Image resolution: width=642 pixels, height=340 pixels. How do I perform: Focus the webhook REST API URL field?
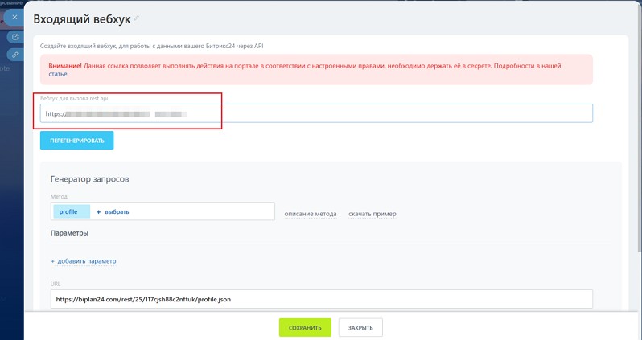click(x=316, y=114)
